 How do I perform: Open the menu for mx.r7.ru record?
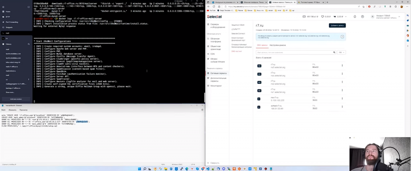point(342,99)
